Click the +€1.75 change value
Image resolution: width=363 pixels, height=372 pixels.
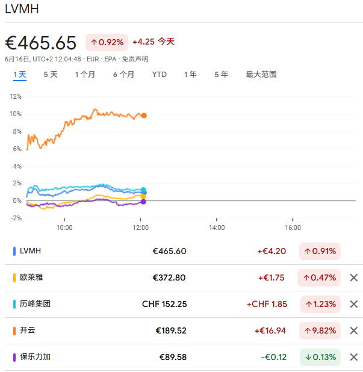tap(271, 277)
